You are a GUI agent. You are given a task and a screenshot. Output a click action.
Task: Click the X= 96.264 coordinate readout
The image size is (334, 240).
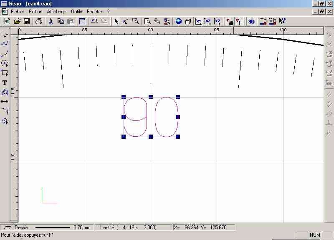[x=200, y=227]
